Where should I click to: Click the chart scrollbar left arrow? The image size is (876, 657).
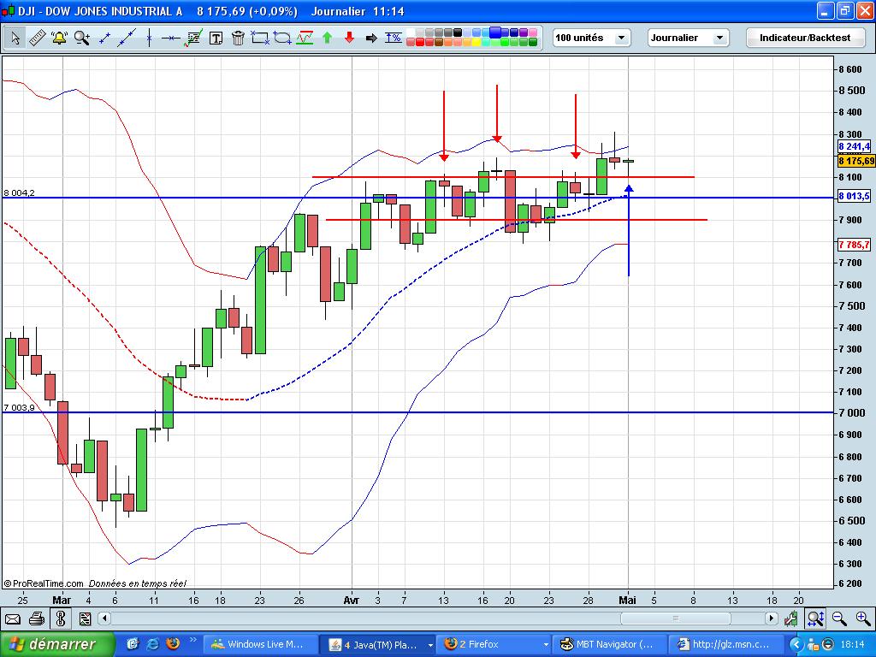[104, 619]
